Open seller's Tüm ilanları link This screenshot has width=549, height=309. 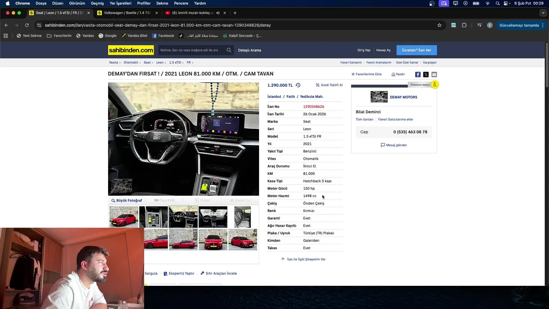(365, 119)
